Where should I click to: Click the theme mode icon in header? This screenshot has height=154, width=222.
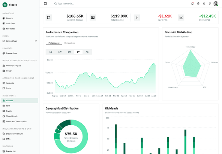[x=198, y=3]
